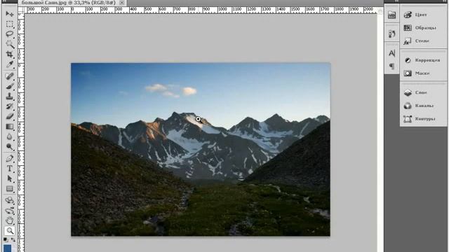Click the horizontal ruler above the canvas

coord(201,10)
